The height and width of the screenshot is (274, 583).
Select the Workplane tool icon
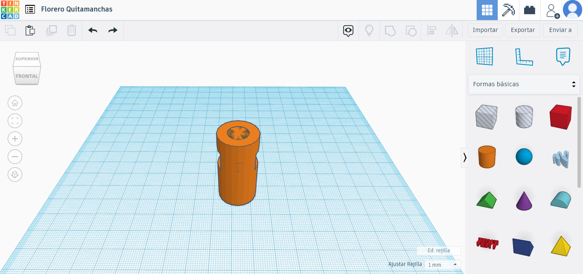484,56
